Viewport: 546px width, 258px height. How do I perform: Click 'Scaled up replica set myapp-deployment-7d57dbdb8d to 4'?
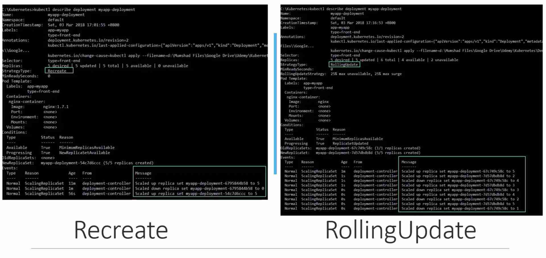coord(458,195)
